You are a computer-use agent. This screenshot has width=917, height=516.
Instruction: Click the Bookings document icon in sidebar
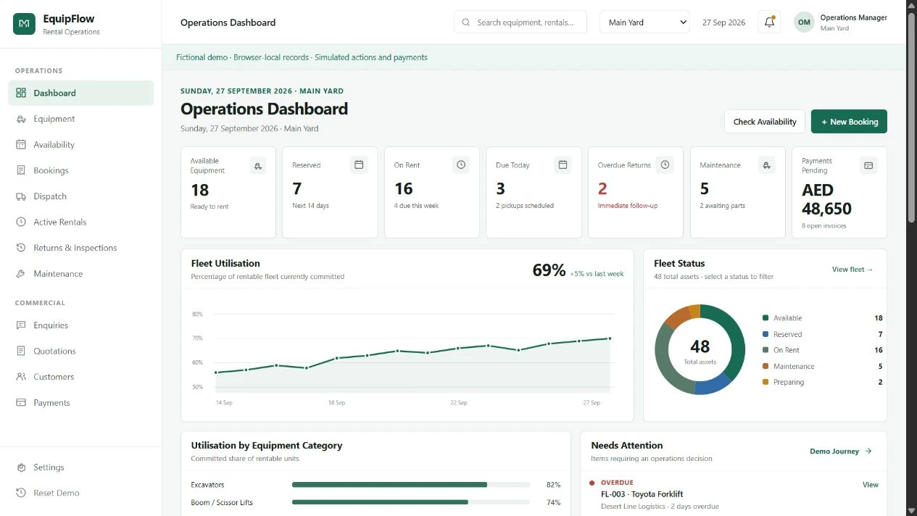click(21, 170)
